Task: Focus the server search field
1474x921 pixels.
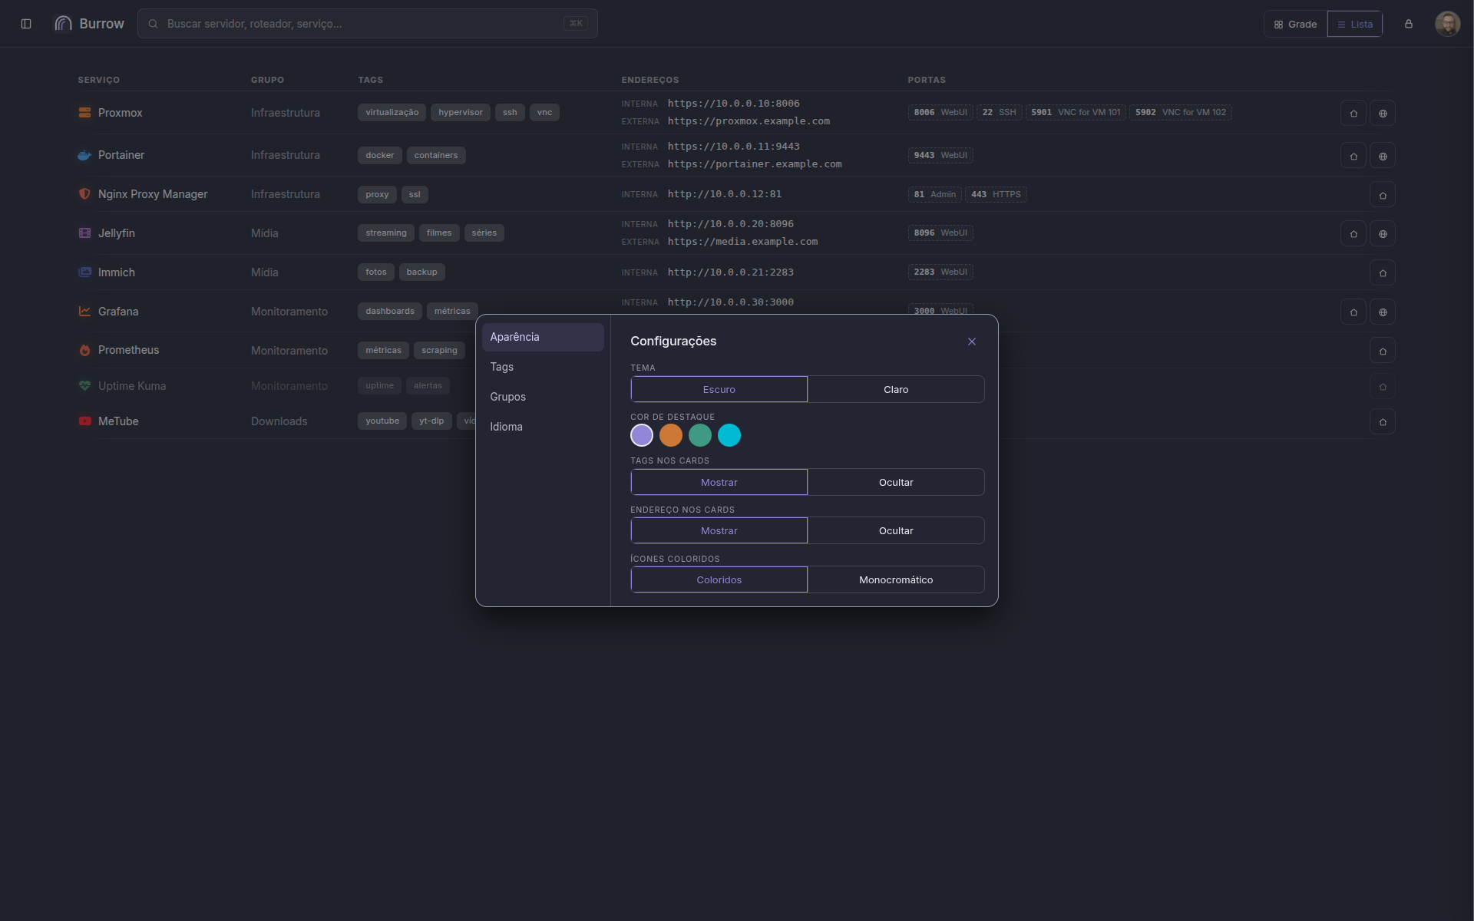Action: click(367, 24)
